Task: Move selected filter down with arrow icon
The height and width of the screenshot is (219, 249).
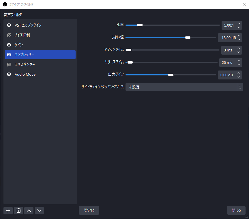Action: click(39, 211)
